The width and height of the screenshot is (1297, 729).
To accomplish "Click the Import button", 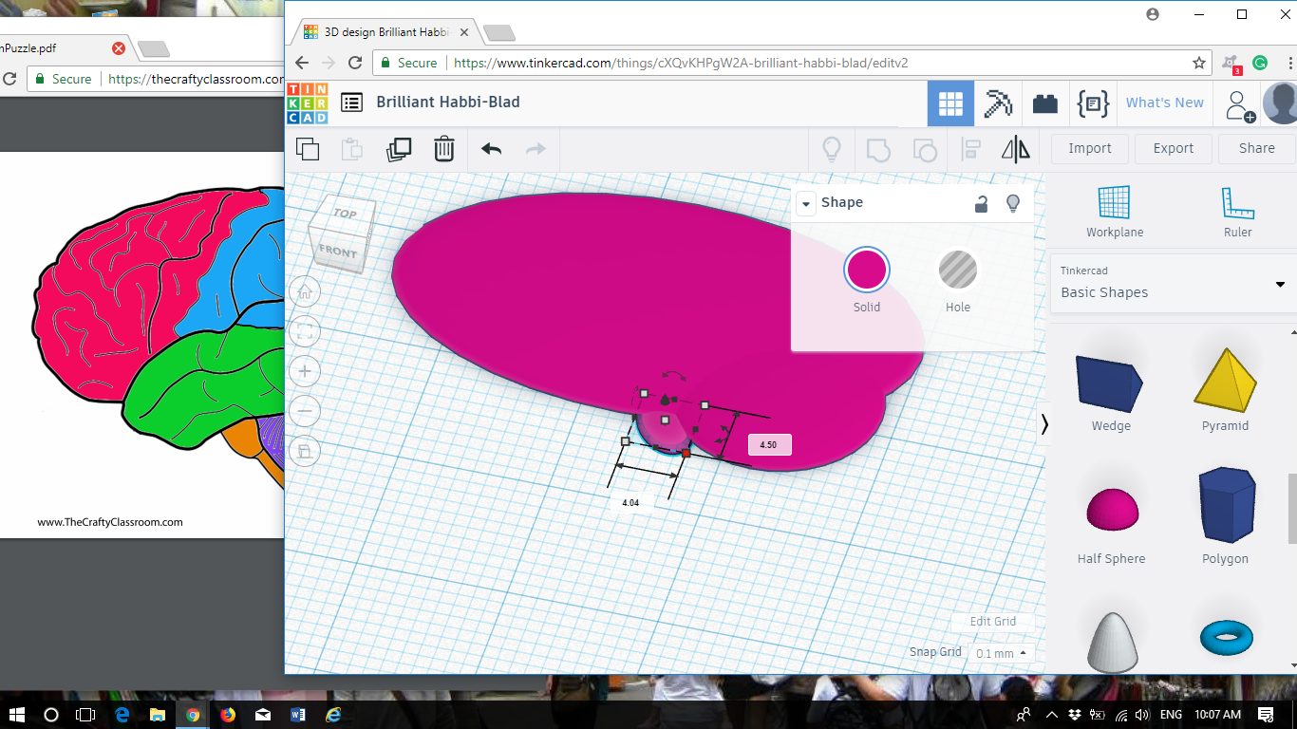I will tap(1090, 148).
